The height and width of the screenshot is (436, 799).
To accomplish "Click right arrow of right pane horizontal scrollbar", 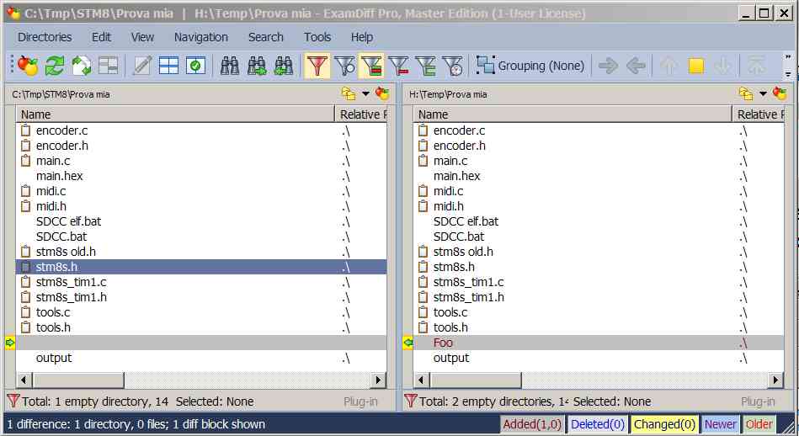I will point(775,380).
